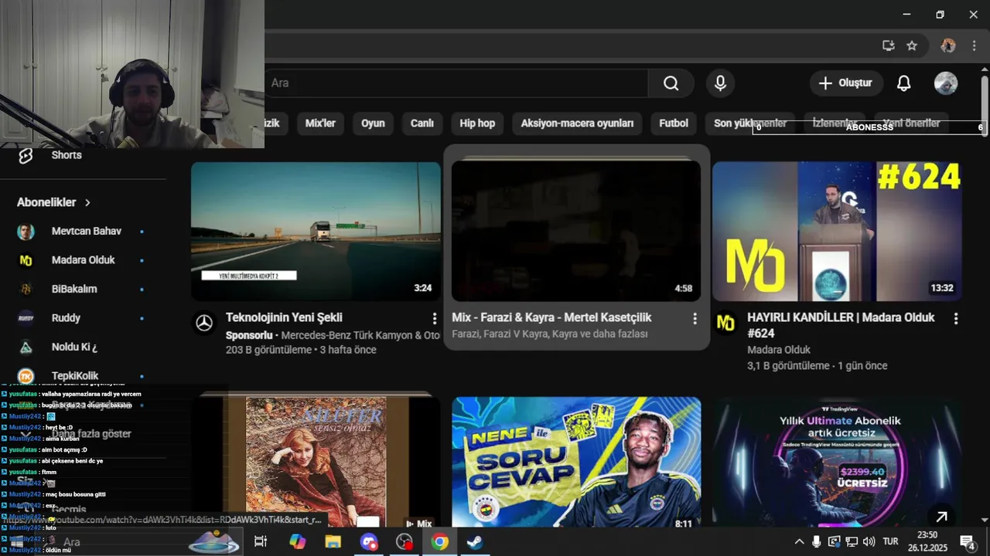Open the ad link arrow on the TradingView card
The image size is (990, 556).
coord(941,517)
